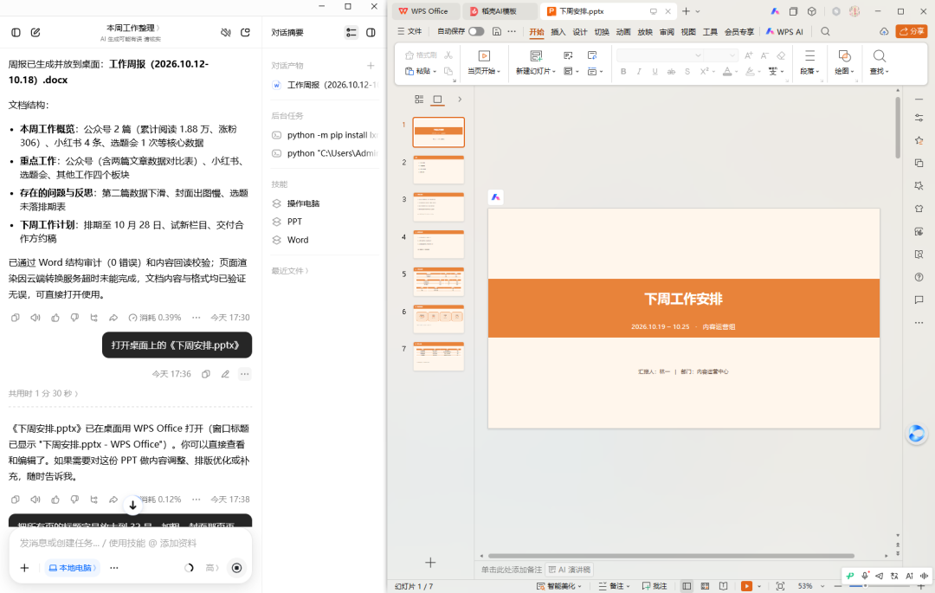This screenshot has height=593, width=935.
Task: Switch to the 稻壳AI模板 tab
Action: (x=499, y=11)
